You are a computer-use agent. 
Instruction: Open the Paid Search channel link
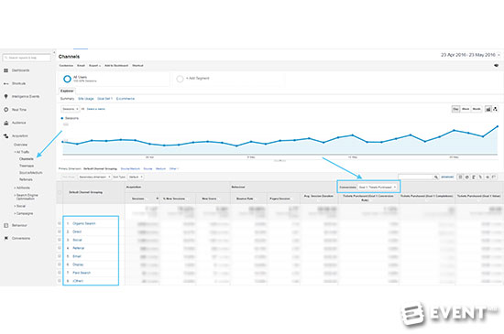(x=82, y=273)
